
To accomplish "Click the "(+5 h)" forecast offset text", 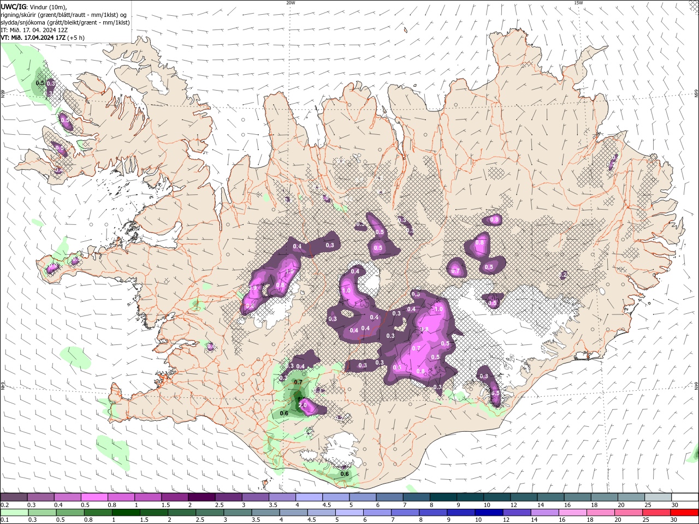I will [x=76, y=38].
